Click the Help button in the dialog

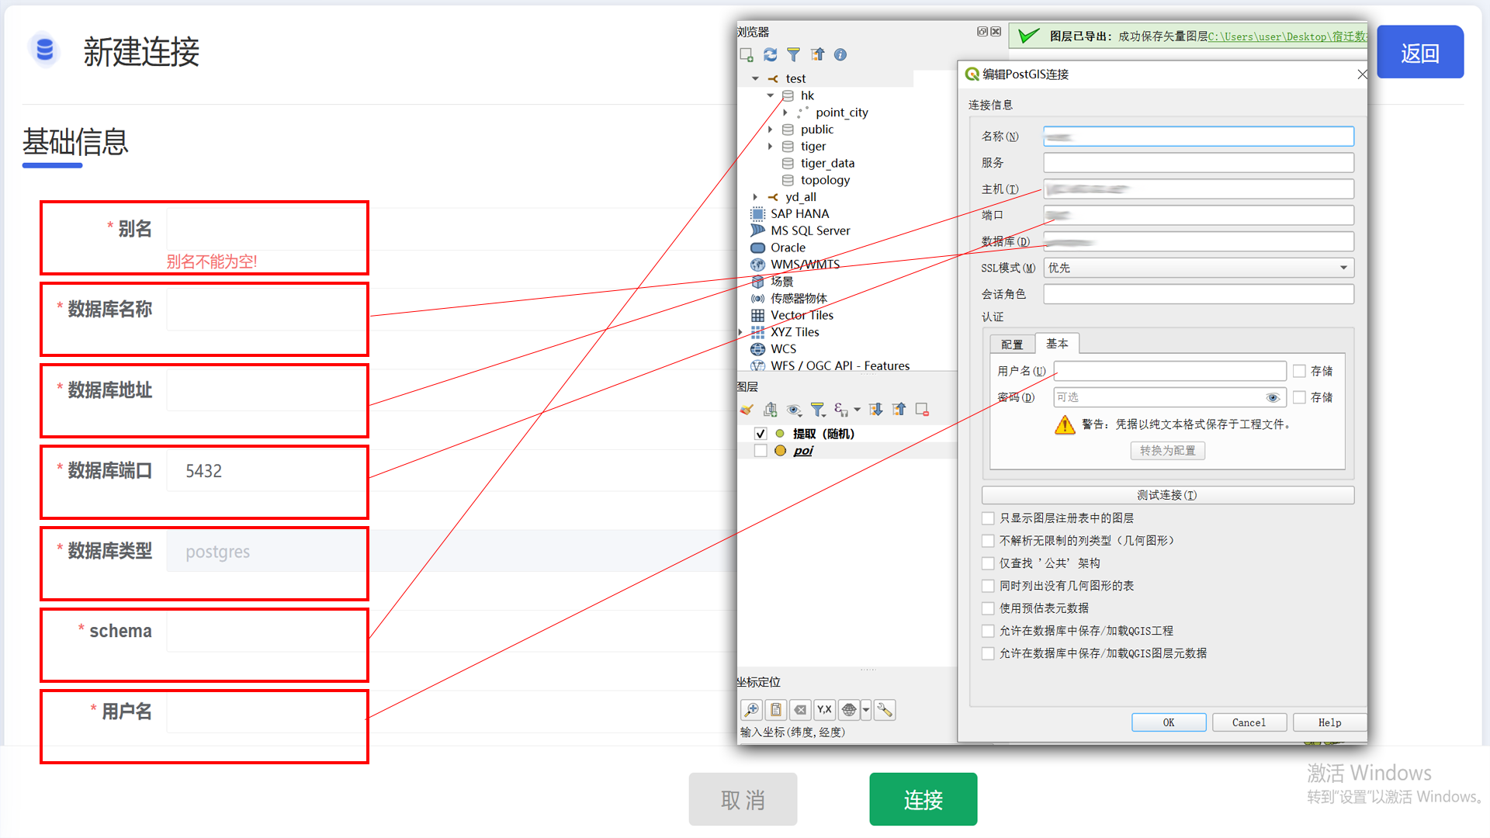pyautogui.click(x=1329, y=722)
